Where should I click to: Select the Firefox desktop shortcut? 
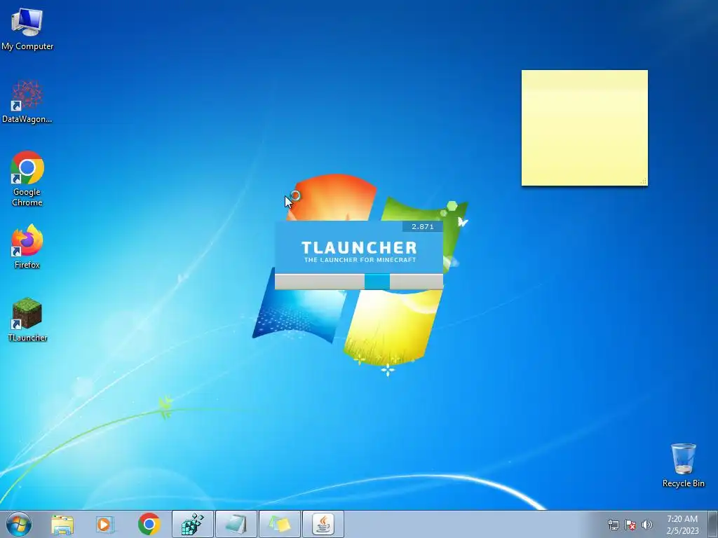click(27, 246)
